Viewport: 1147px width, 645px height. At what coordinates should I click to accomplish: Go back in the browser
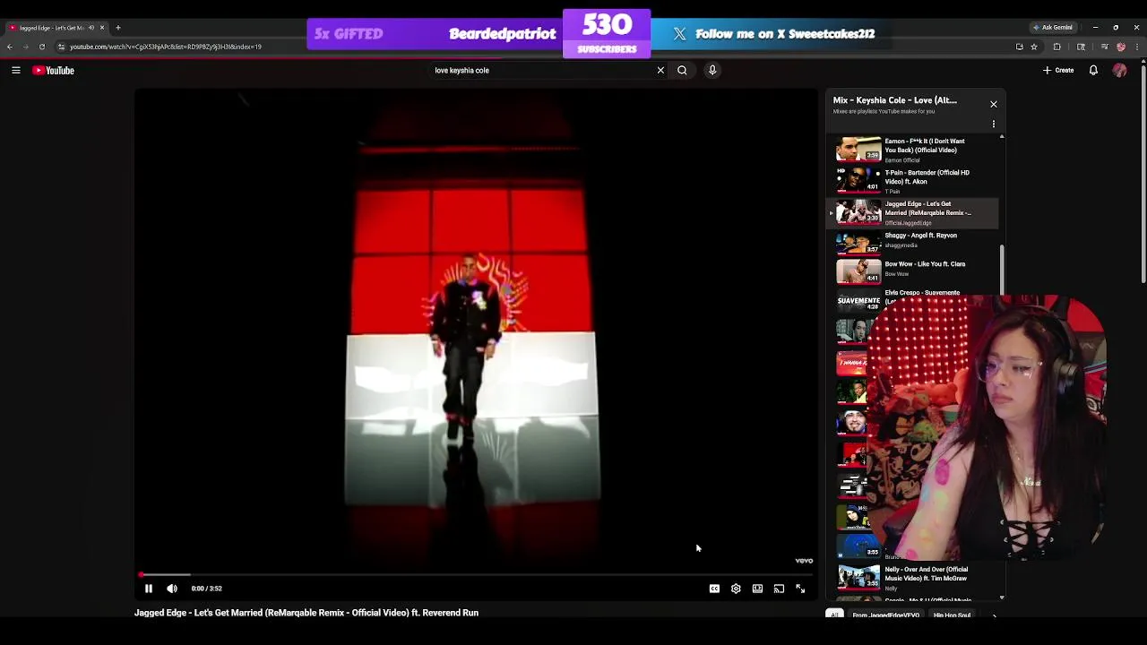coord(10,47)
